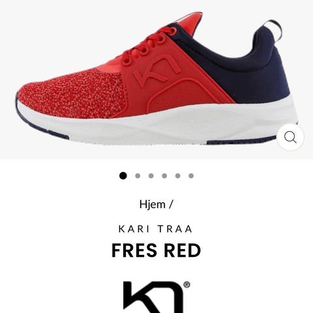
Task: Open the Hjem breadcrumb link
Action: 153,204
